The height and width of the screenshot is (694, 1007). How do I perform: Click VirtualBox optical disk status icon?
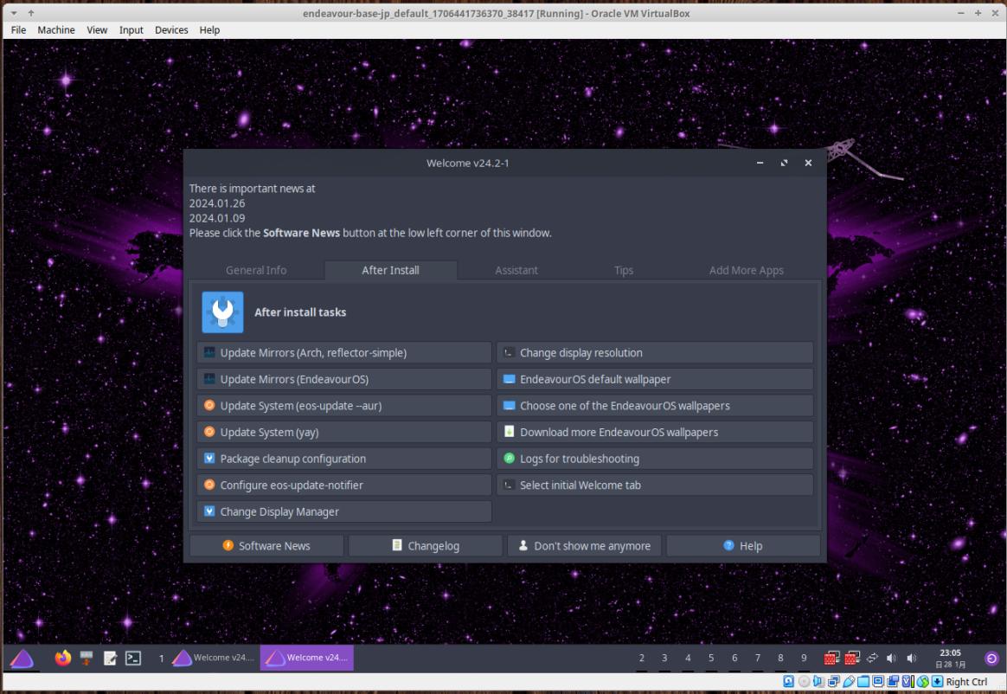pyautogui.click(x=804, y=682)
